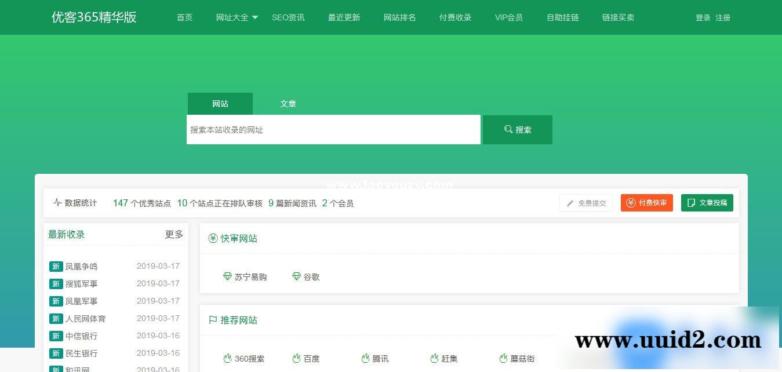Open the SEO资讯 menu item
Image resolution: width=782 pixels, height=372 pixels.
[288, 17]
